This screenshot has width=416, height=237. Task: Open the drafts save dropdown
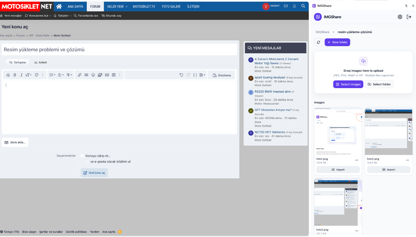[202, 75]
